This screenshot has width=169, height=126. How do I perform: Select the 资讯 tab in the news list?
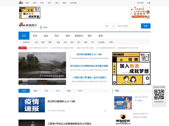[x=24, y=91]
